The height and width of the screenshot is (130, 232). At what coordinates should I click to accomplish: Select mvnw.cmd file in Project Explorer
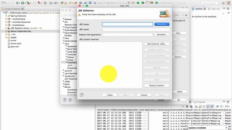pos(16,43)
